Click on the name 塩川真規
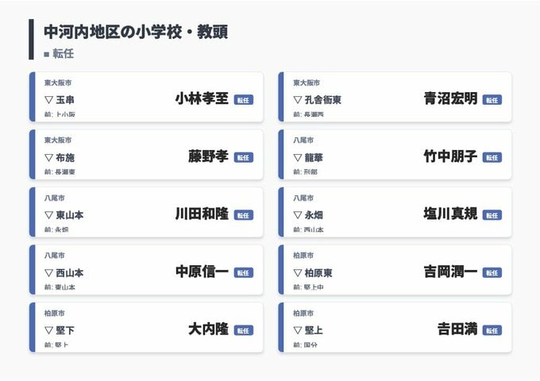 pyautogui.click(x=450, y=214)
